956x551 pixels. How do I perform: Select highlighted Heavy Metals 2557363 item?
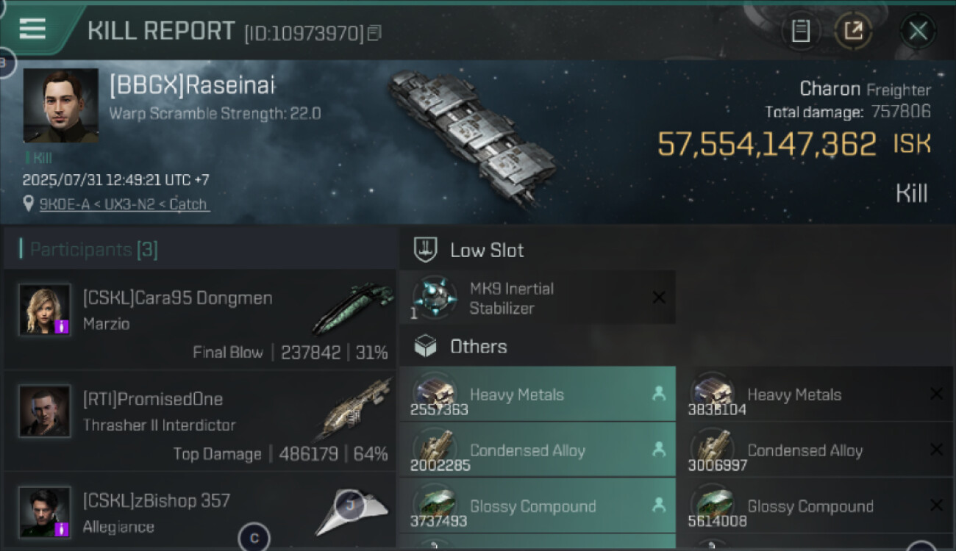537,395
